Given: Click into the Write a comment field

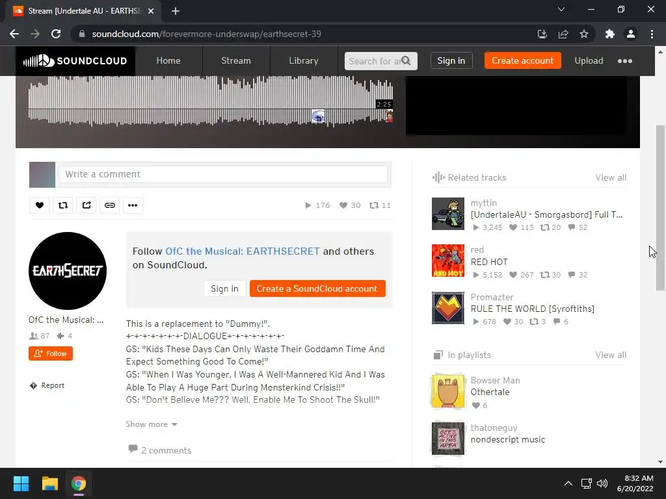Looking at the screenshot, I should [x=223, y=174].
